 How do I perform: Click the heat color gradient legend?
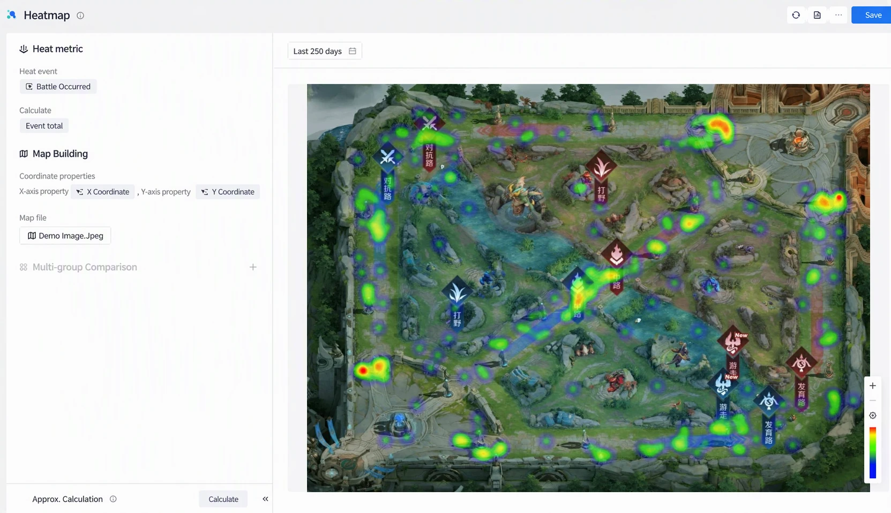[x=872, y=452]
